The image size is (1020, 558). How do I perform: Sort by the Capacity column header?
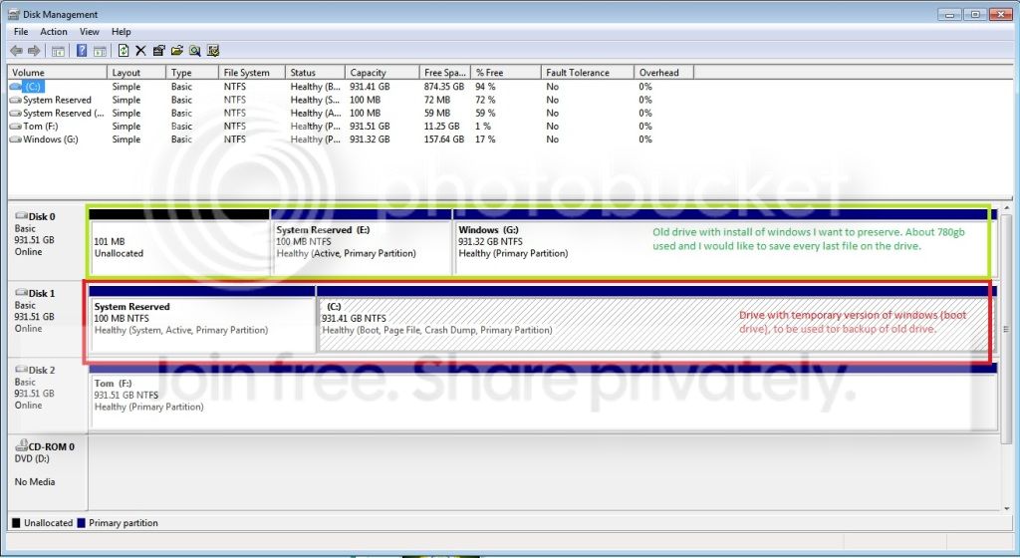pyautogui.click(x=382, y=72)
